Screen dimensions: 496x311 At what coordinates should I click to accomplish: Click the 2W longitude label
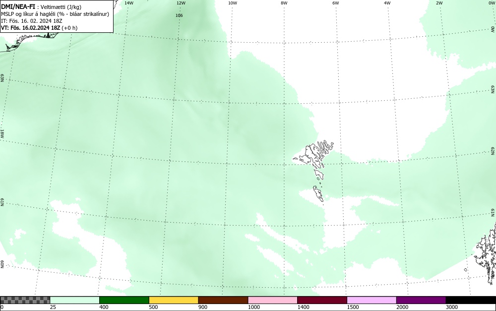click(x=439, y=3)
